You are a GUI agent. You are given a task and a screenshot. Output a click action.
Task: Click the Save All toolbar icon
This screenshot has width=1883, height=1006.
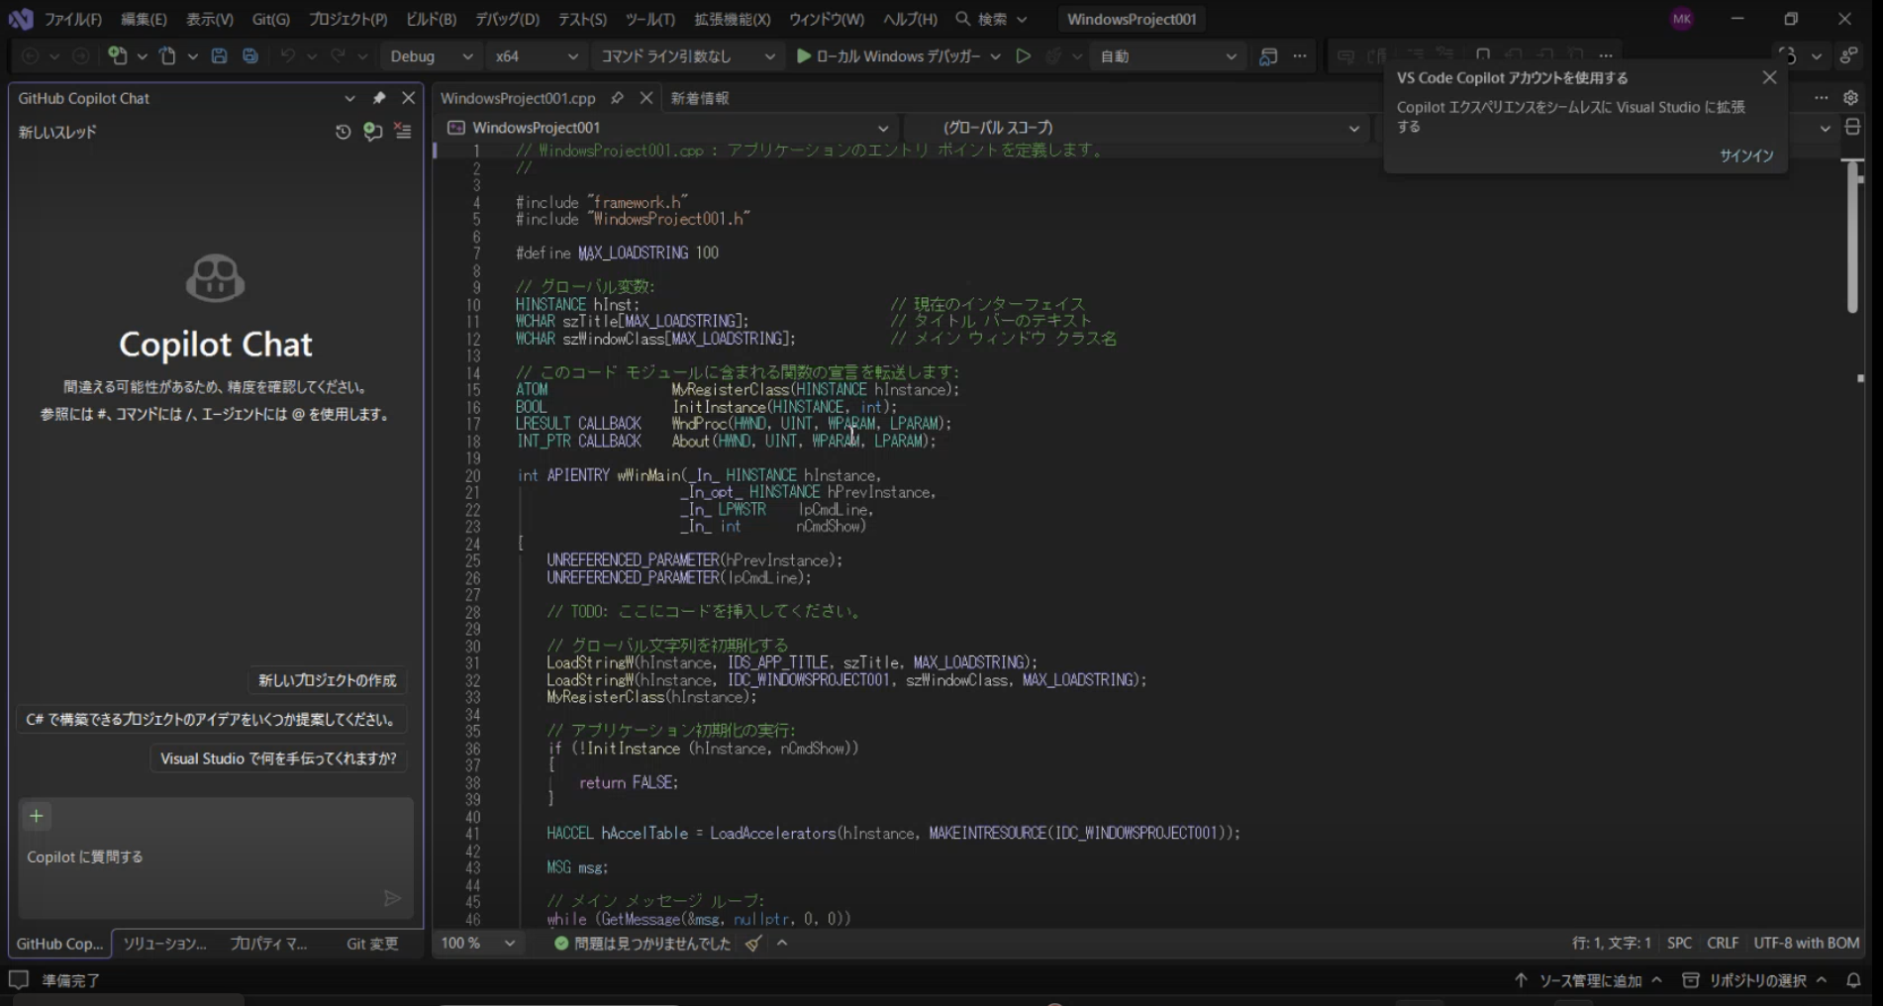point(250,56)
